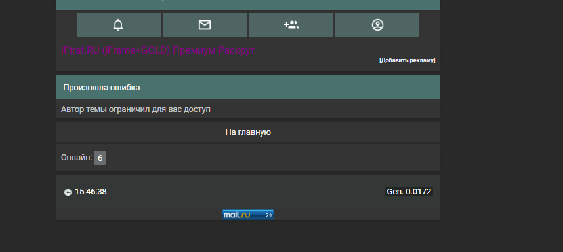Open IFtraf.RU Премиум Раскрут ad link

[158, 50]
